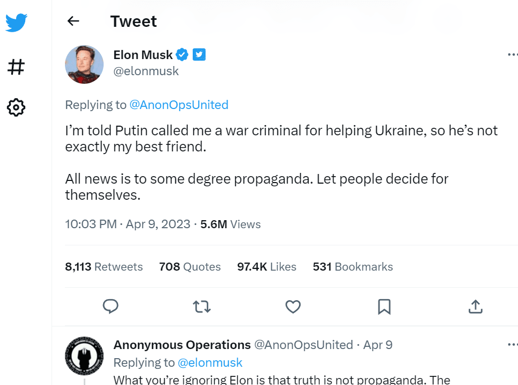Click the Twitter affiliate badge icon
This screenshot has height=385, width=518.
point(199,55)
